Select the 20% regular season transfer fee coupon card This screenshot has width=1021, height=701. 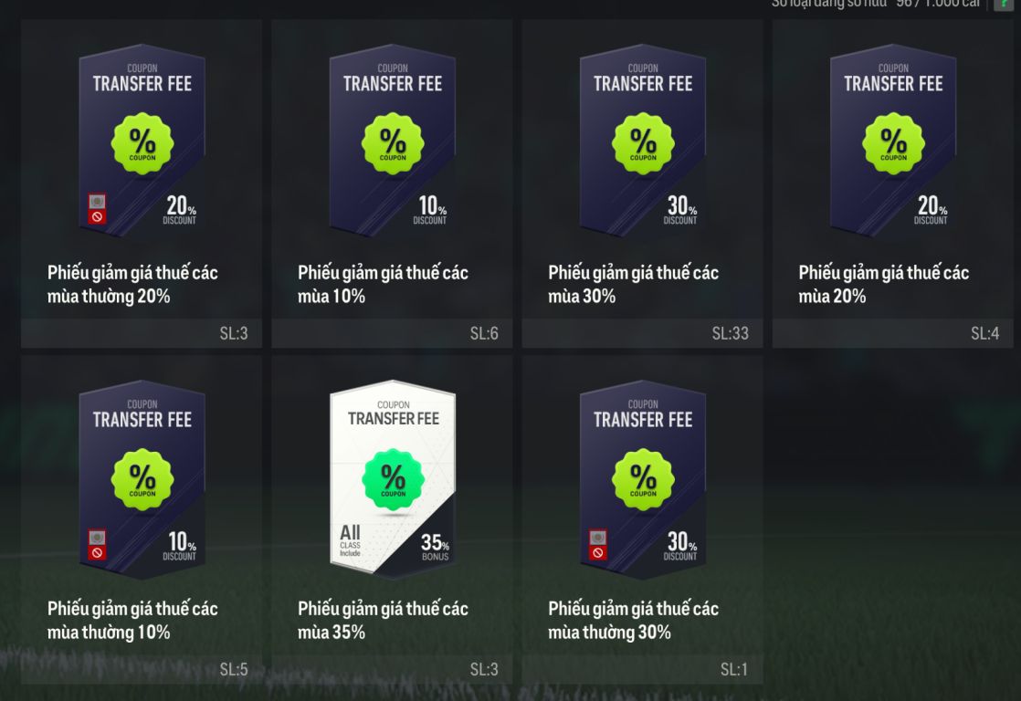click(x=142, y=183)
